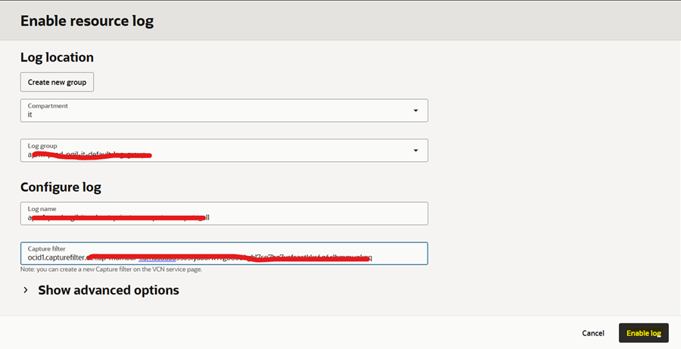
Task: Click the Capture filter note text
Action: 110,270
